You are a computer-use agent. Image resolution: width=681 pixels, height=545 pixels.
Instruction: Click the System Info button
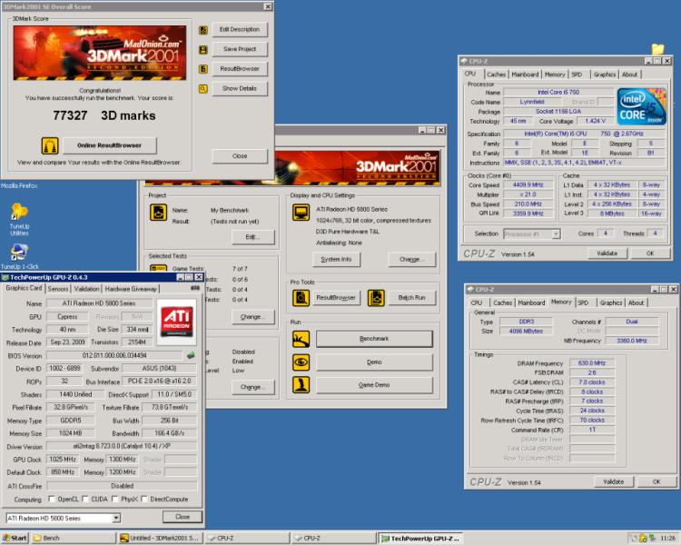336,260
